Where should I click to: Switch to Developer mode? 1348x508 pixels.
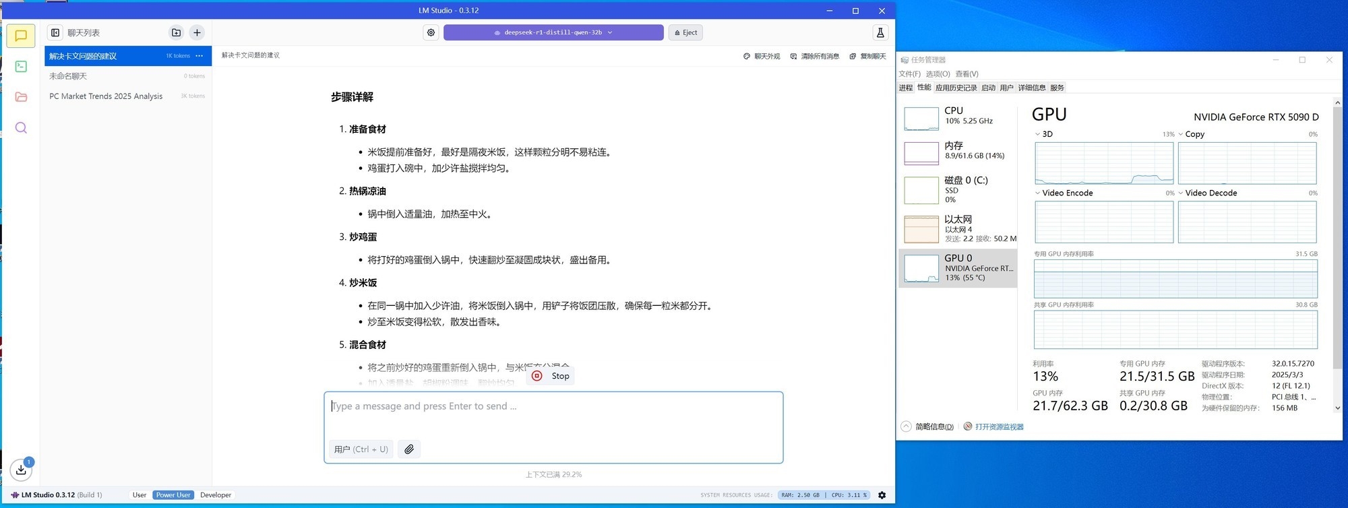[216, 495]
